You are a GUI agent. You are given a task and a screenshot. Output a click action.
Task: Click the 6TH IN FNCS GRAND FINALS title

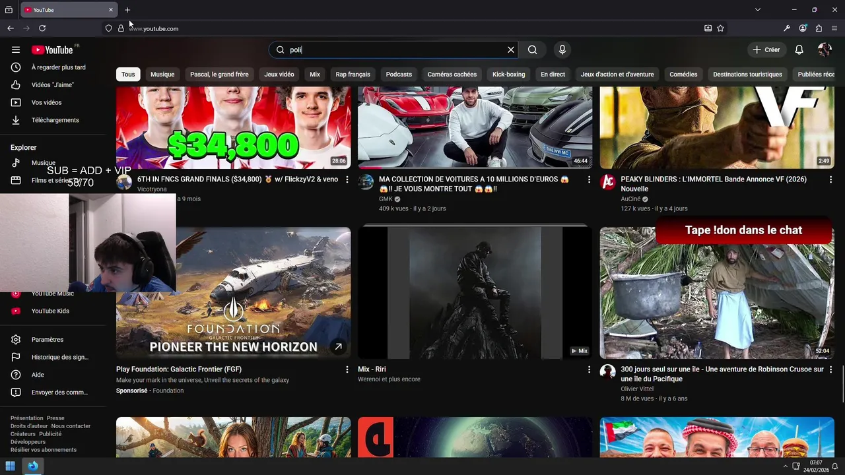click(x=238, y=179)
